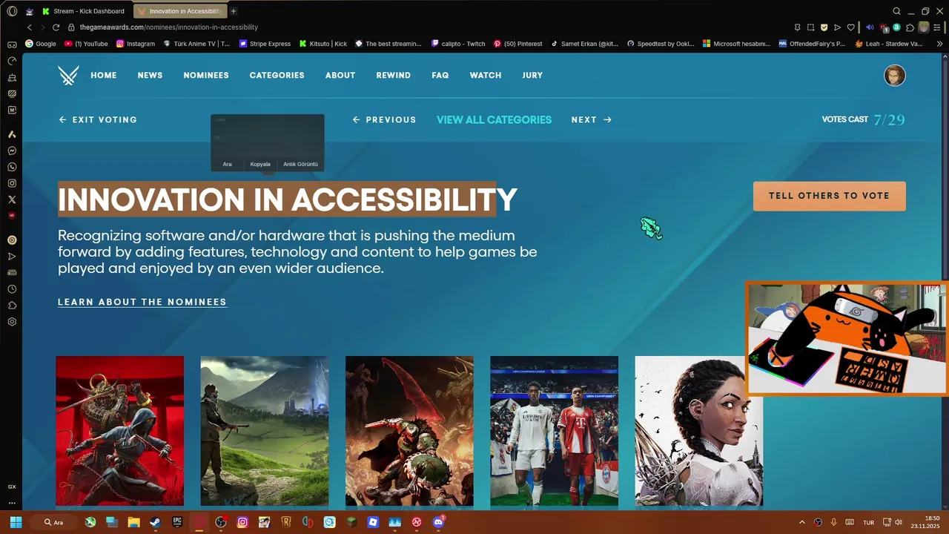Open history clock icon in sidebar
The width and height of the screenshot is (949, 534).
(12, 289)
